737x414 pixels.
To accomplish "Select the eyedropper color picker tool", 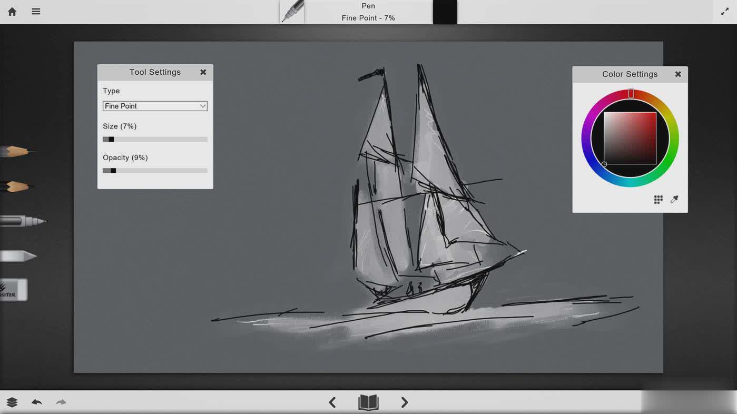I will click(674, 199).
